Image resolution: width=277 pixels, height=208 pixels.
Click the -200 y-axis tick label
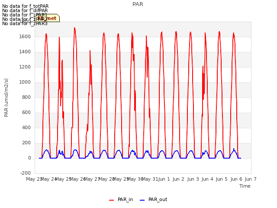coord(26,173)
